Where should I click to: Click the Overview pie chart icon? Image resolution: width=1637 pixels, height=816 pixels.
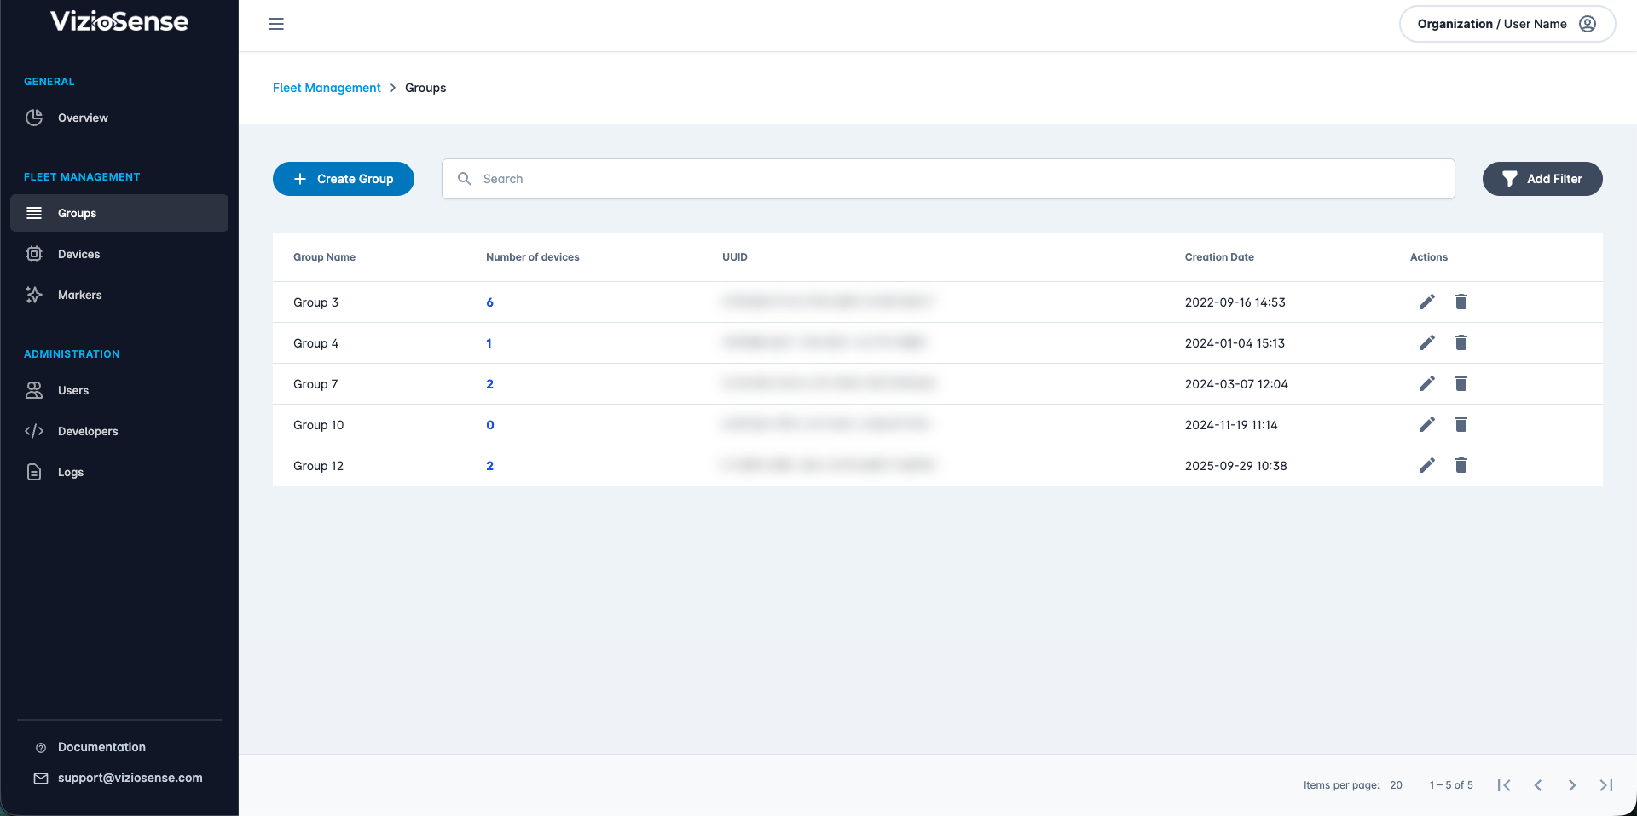(34, 118)
